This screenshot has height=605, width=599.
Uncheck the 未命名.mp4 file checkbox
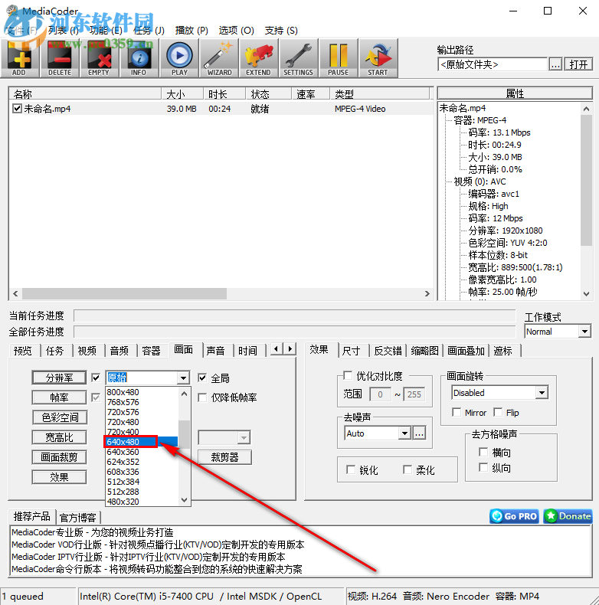pos(17,109)
